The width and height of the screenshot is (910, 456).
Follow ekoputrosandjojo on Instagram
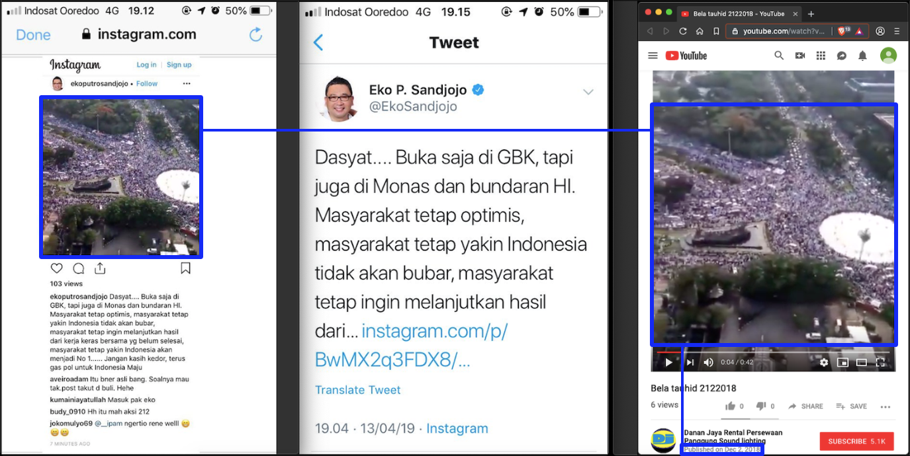pos(147,84)
